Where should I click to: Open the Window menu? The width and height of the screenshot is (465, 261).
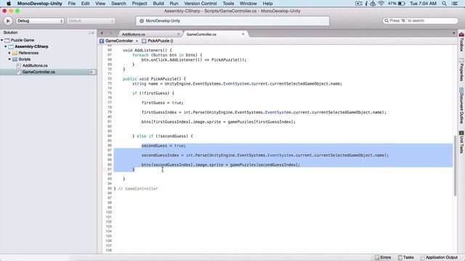click(x=248, y=4)
